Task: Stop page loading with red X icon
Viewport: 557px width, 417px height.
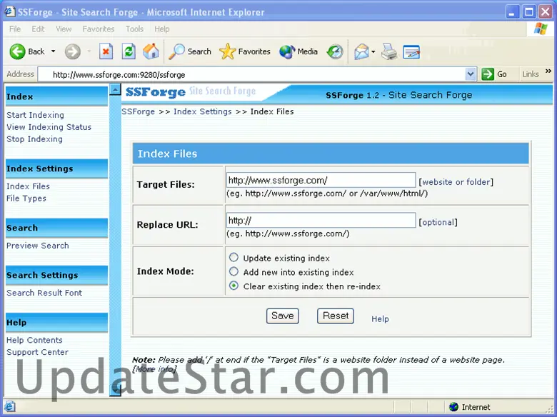Action: [106, 52]
